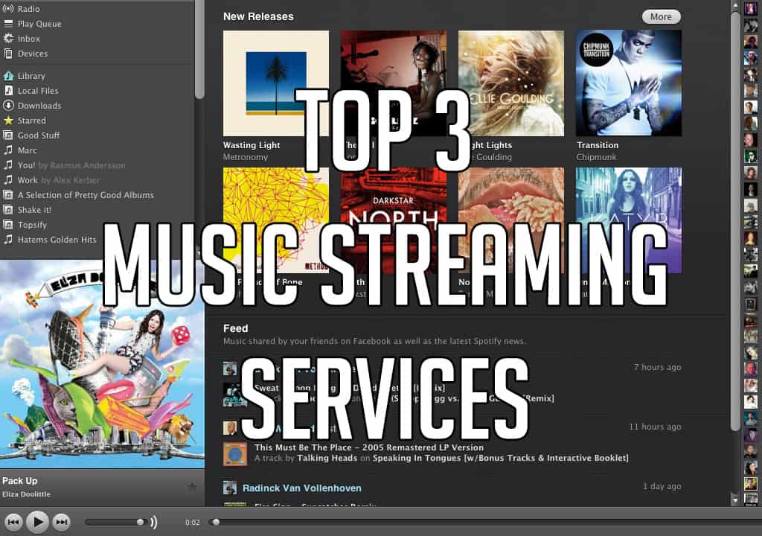Open Speaking In Tongues album link
This screenshot has width=762, height=536.
pyautogui.click(x=501, y=458)
